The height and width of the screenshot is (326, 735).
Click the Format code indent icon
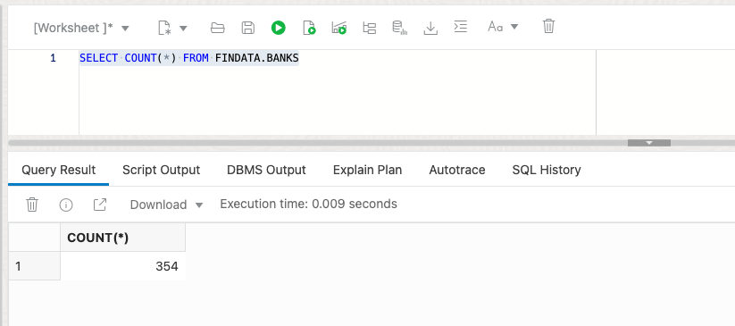(461, 27)
